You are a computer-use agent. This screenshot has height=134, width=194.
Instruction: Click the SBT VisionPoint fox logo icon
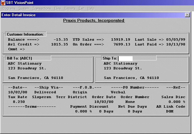[x=3, y=3]
